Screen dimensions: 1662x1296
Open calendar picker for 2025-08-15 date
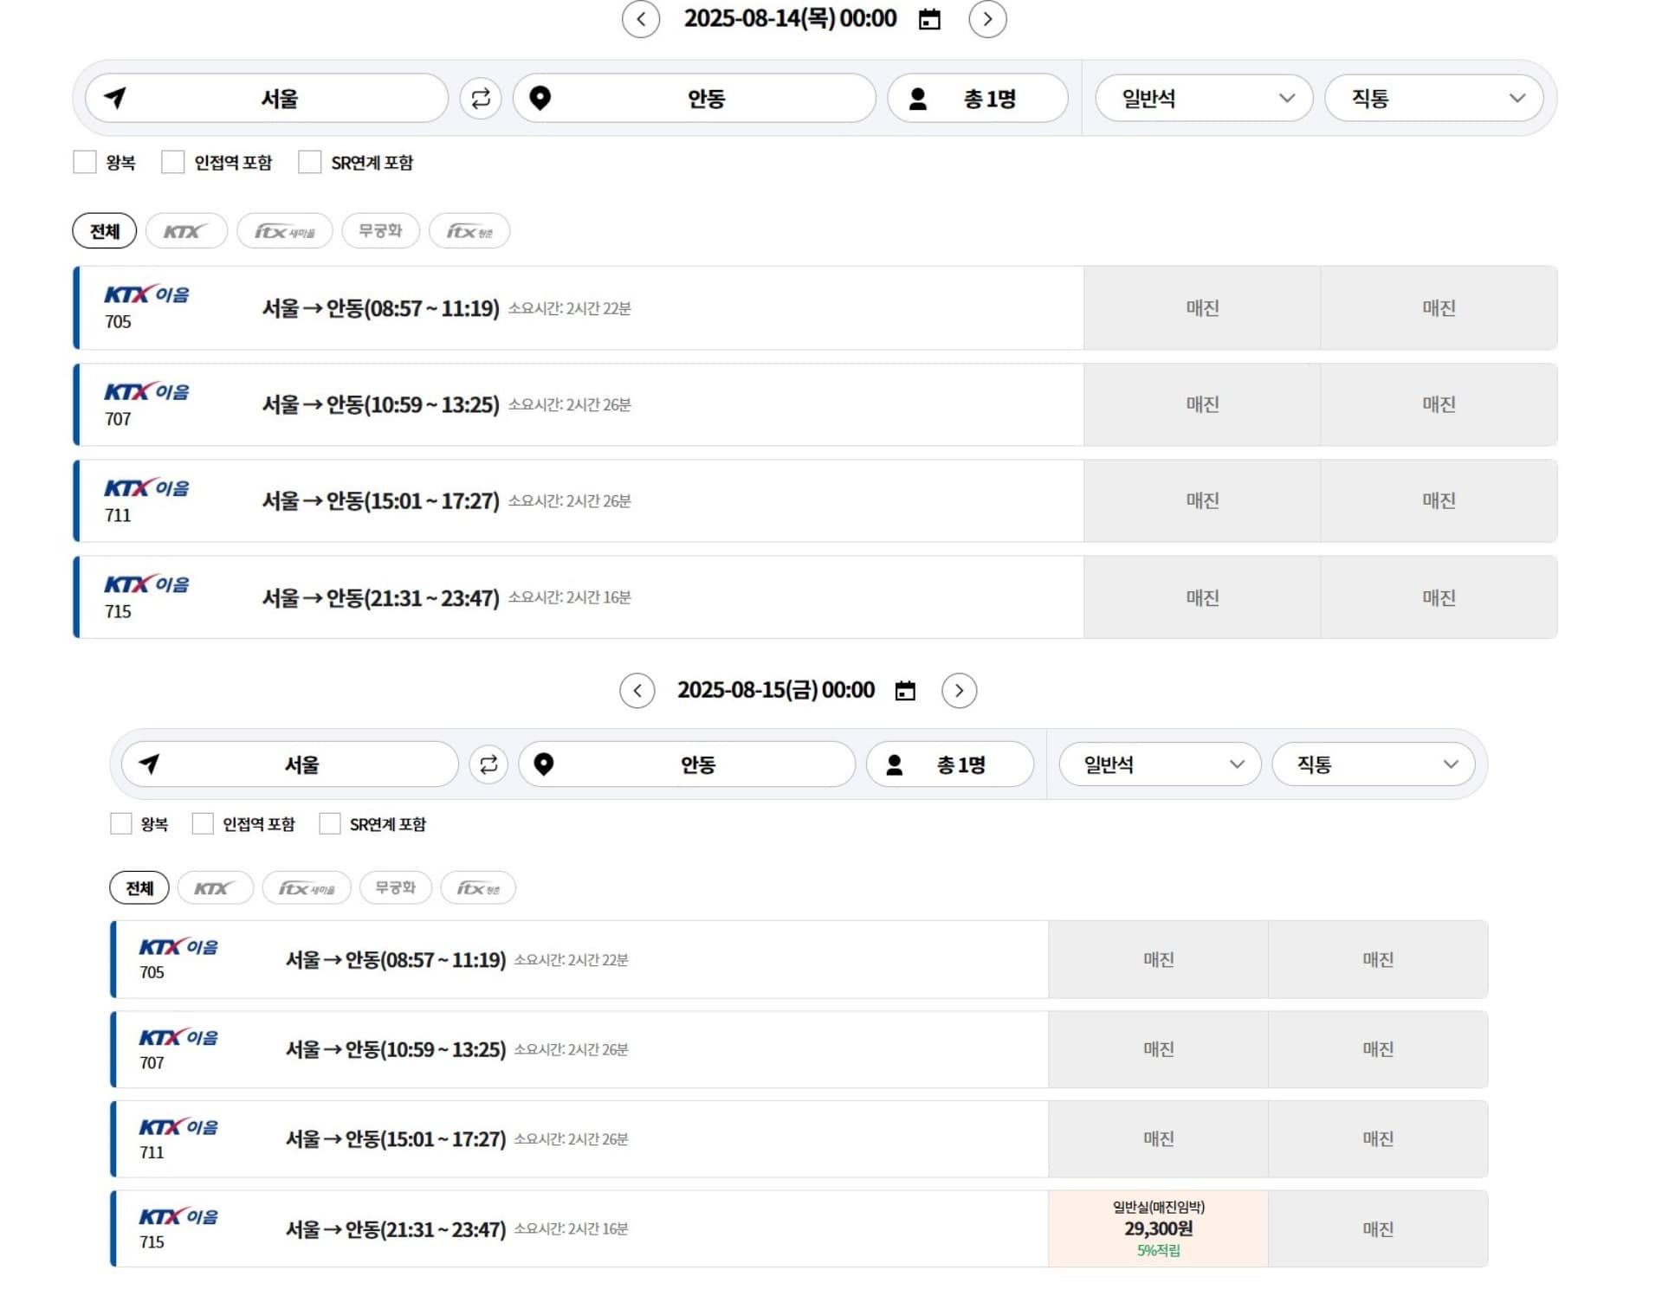pos(904,691)
